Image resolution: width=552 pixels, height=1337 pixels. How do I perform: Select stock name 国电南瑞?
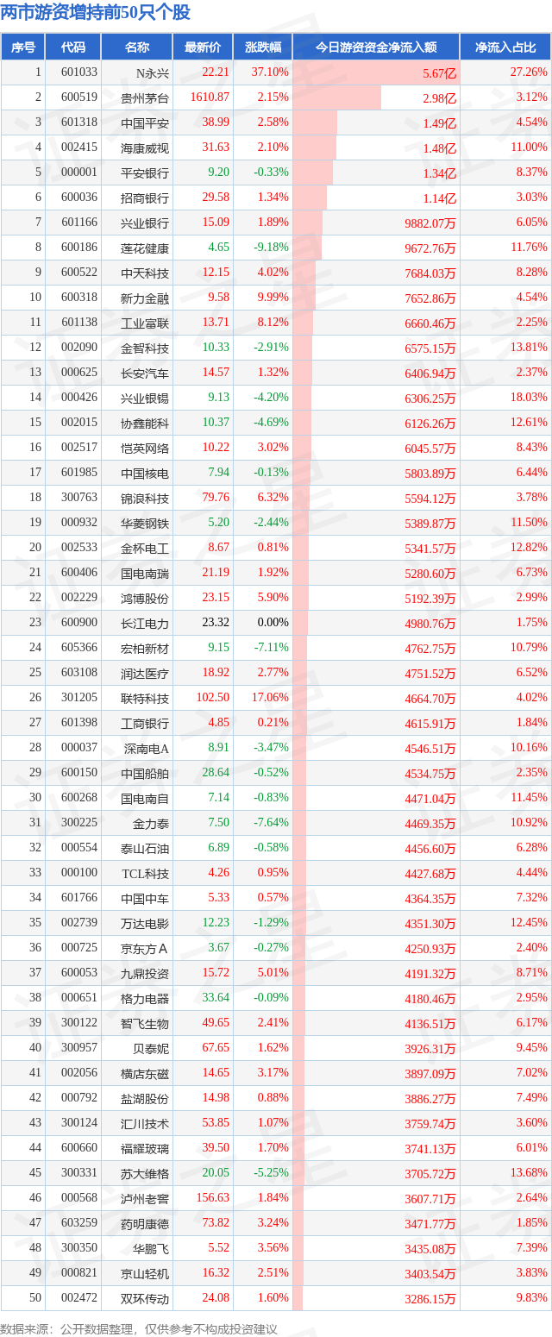[x=145, y=574]
